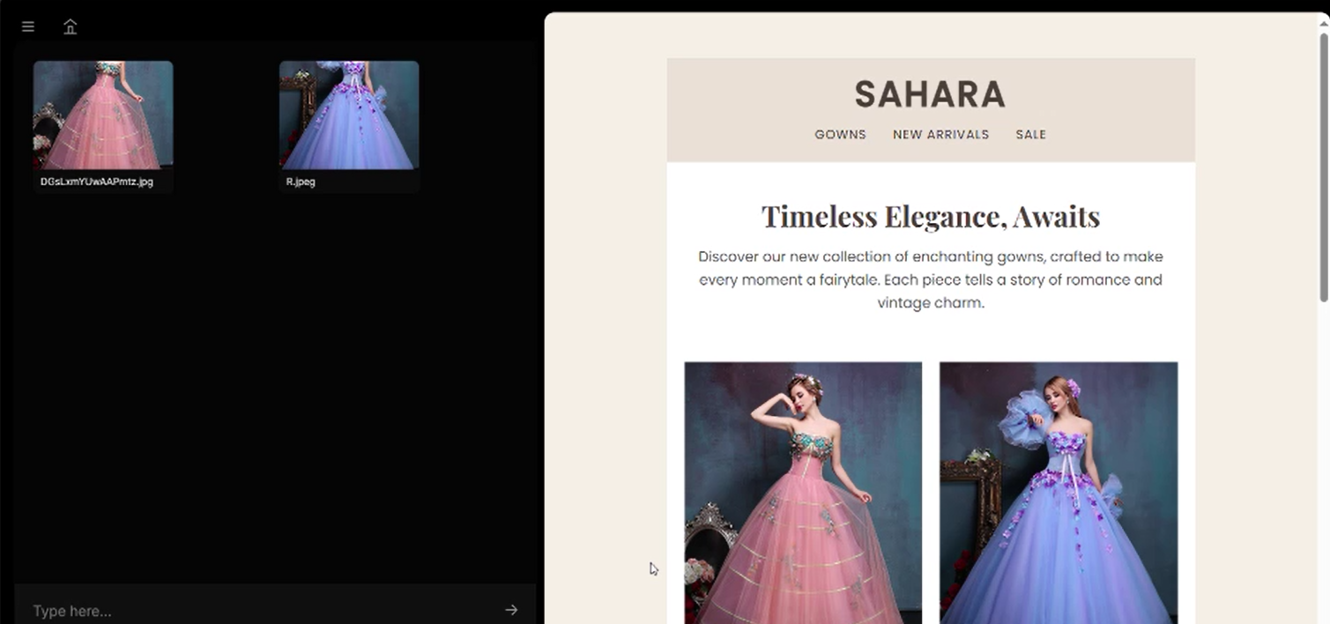Click the preview pane vertical scrollbar

[1323, 167]
